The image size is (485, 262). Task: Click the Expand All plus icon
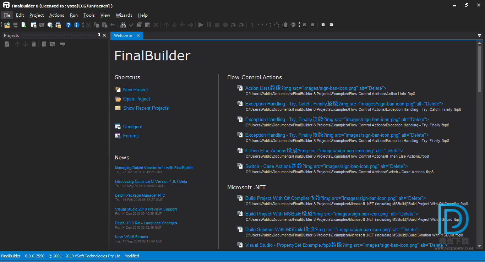click(x=323, y=25)
